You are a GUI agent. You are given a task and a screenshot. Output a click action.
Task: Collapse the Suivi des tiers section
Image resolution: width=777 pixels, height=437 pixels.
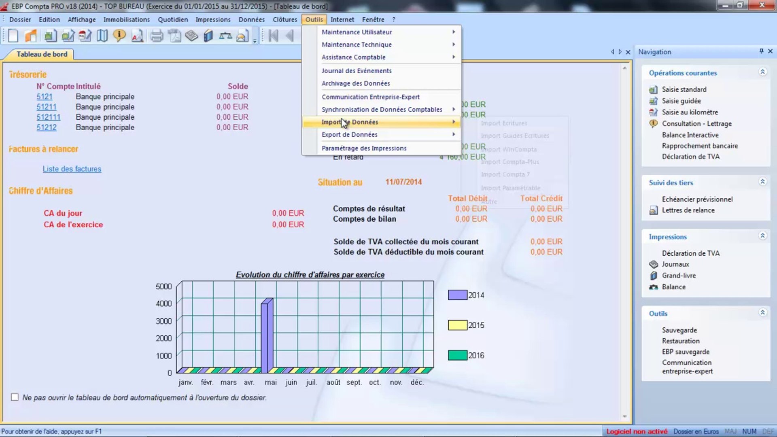pos(762,182)
